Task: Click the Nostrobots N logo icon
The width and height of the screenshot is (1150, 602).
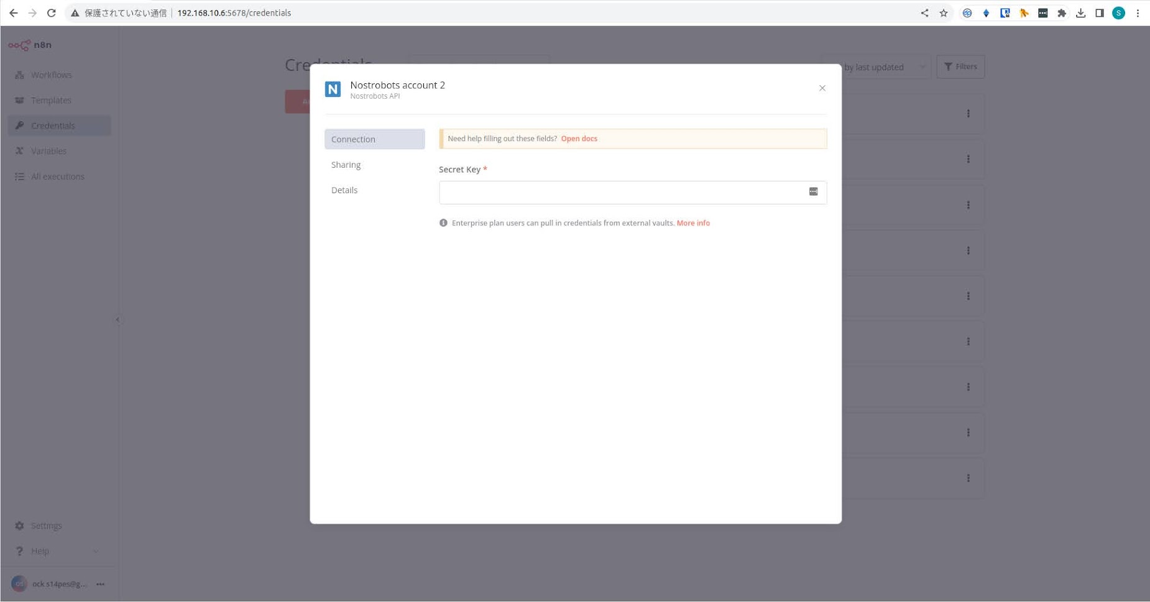Action: click(x=333, y=89)
